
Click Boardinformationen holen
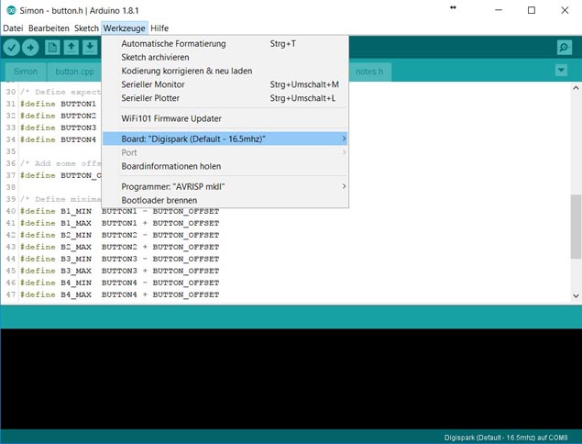225,166
